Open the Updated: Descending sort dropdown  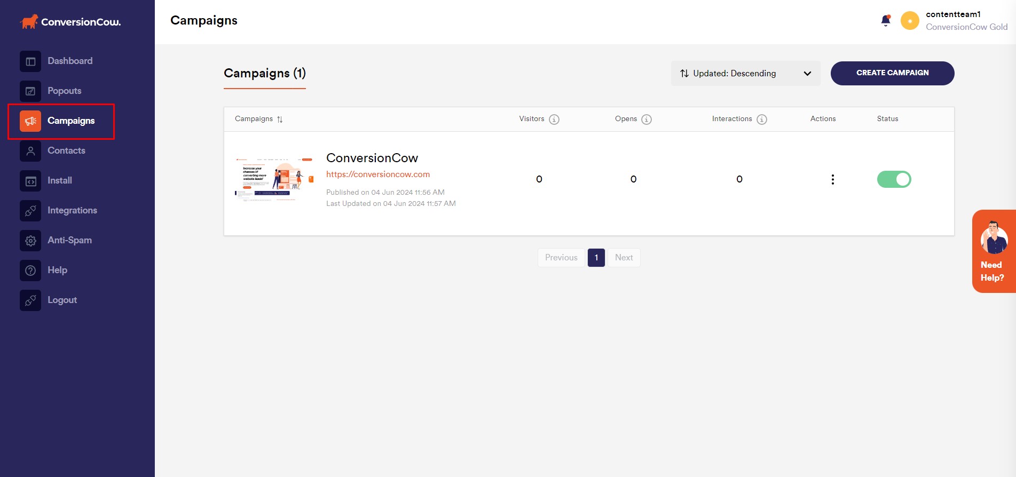(x=746, y=74)
